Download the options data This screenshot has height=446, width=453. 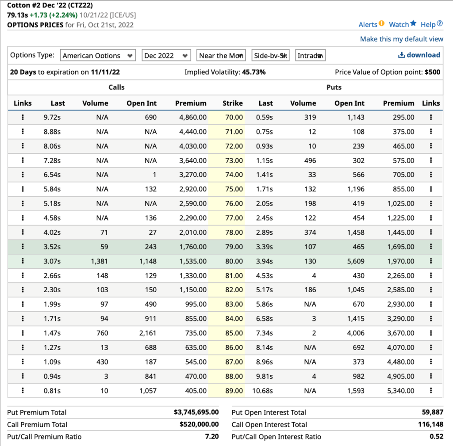(419, 55)
